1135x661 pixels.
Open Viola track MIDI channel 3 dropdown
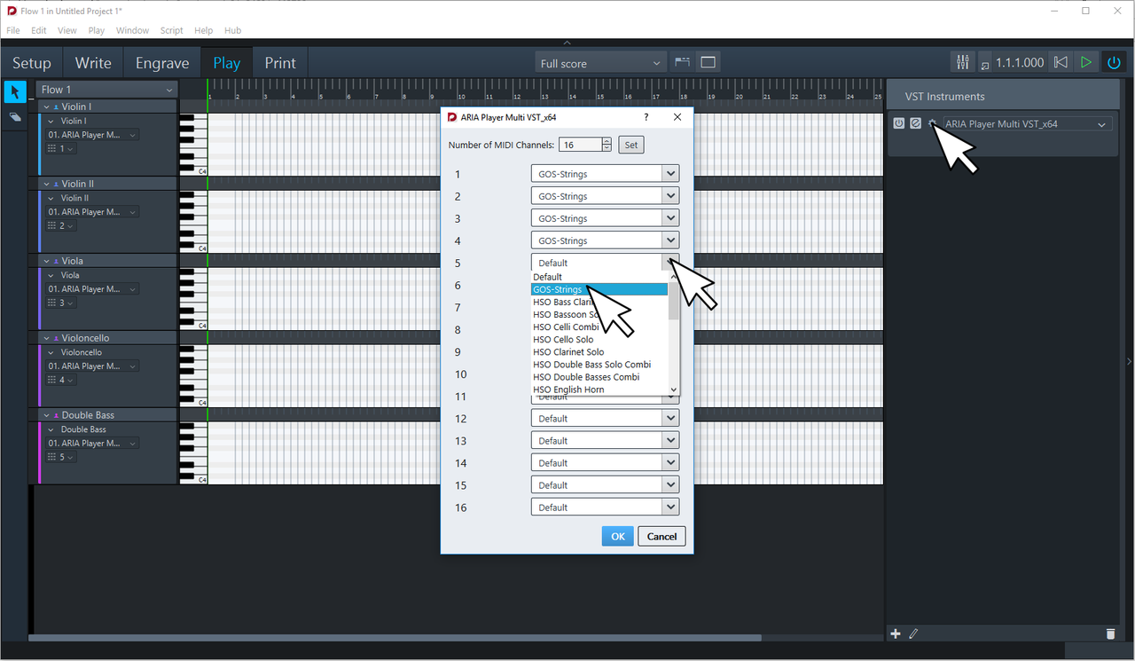point(61,303)
